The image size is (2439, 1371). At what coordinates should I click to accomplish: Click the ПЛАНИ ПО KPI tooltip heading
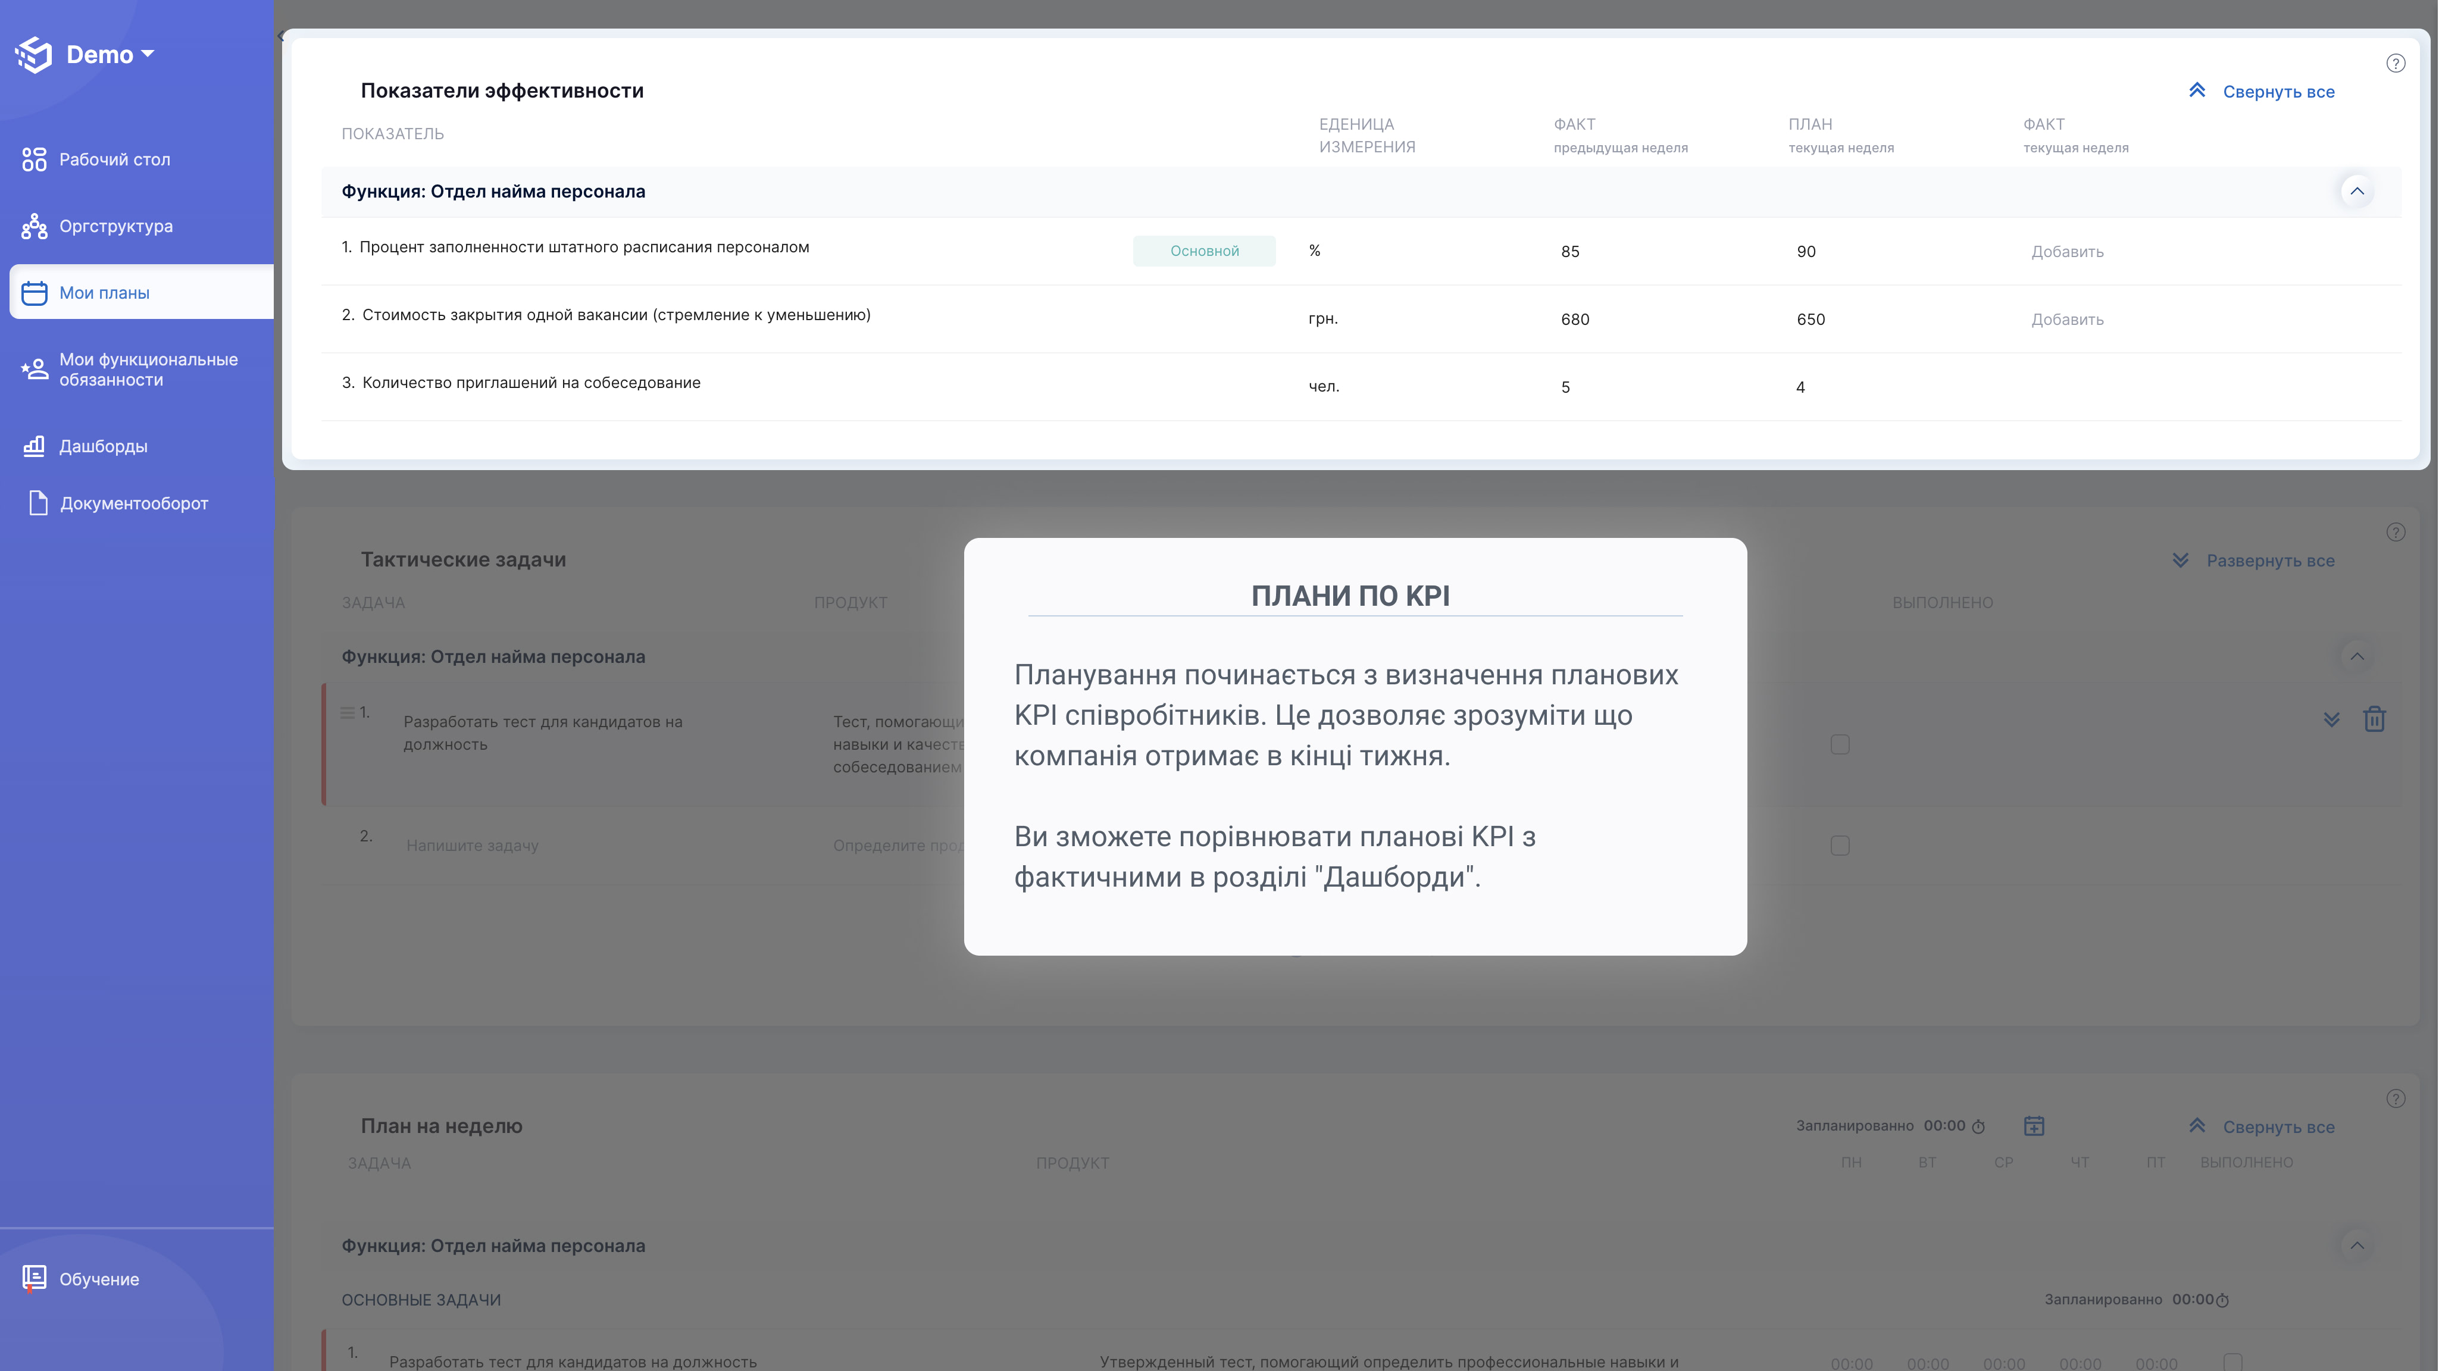point(1350,596)
